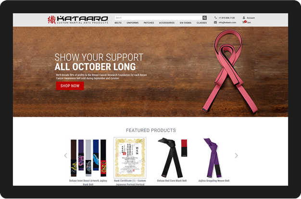Open Jujitsu Grappling Weave Belt link
This screenshot has width=301, height=199.
pos(214,181)
